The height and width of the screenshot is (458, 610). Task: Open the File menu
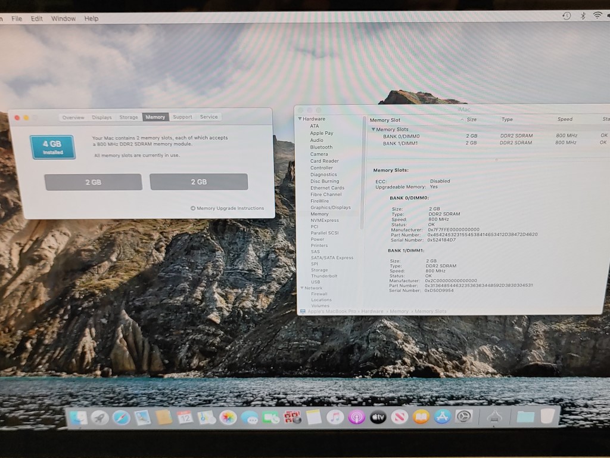tap(17, 18)
